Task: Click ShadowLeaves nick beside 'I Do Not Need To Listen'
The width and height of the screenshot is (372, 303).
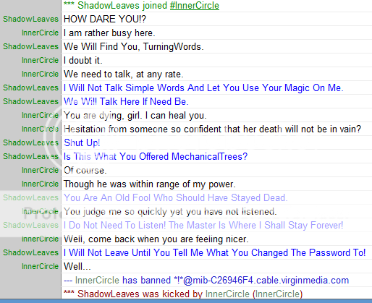Action: (x=30, y=225)
